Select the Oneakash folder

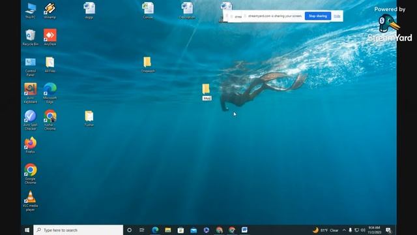[148, 65]
